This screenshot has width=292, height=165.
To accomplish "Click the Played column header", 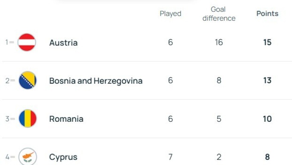I will (170, 14).
